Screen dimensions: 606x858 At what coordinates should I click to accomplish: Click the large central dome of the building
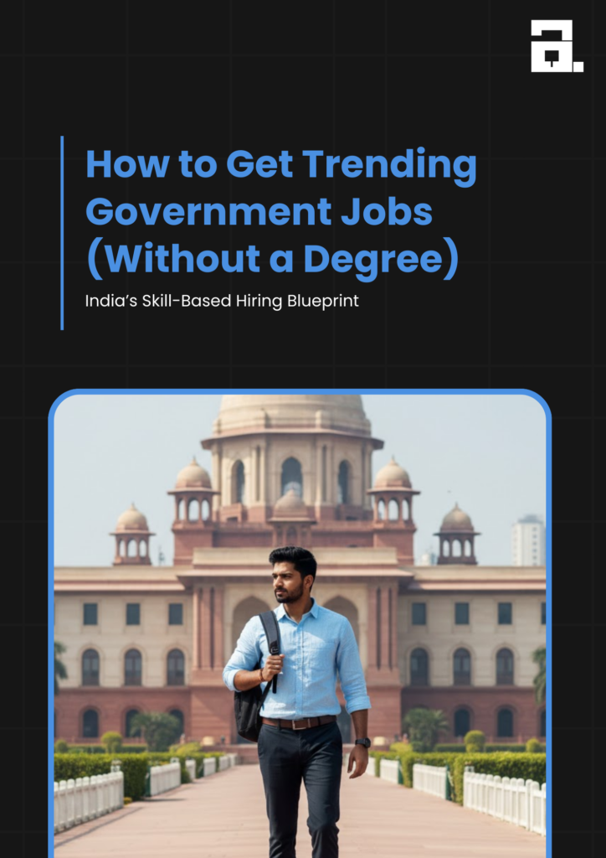292,416
